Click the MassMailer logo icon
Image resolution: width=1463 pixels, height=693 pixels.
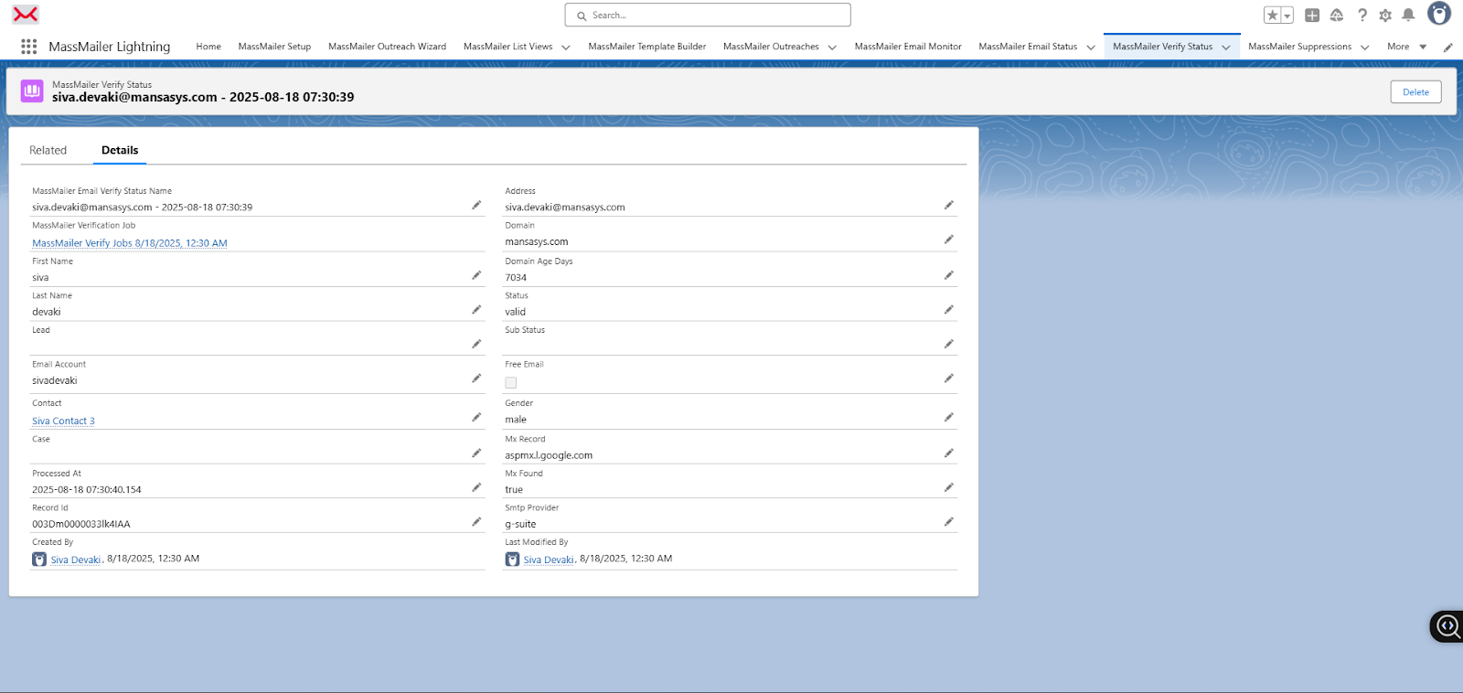[x=26, y=15]
